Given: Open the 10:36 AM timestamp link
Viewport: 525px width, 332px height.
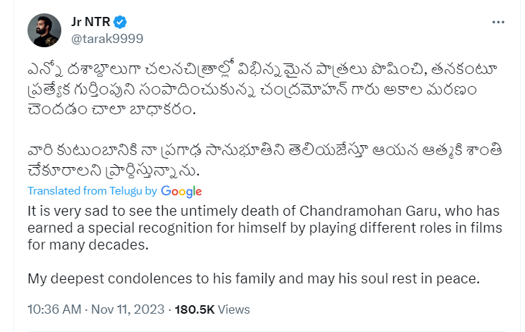Looking at the screenshot, I should [54, 309].
